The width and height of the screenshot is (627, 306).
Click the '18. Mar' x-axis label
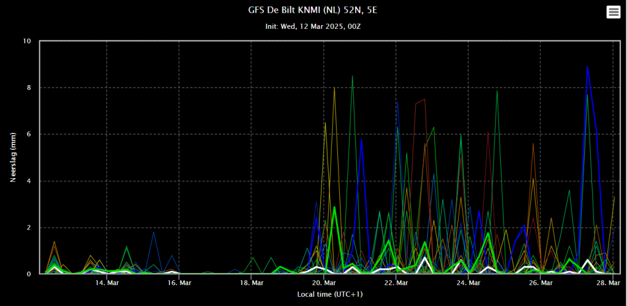[251, 283]
